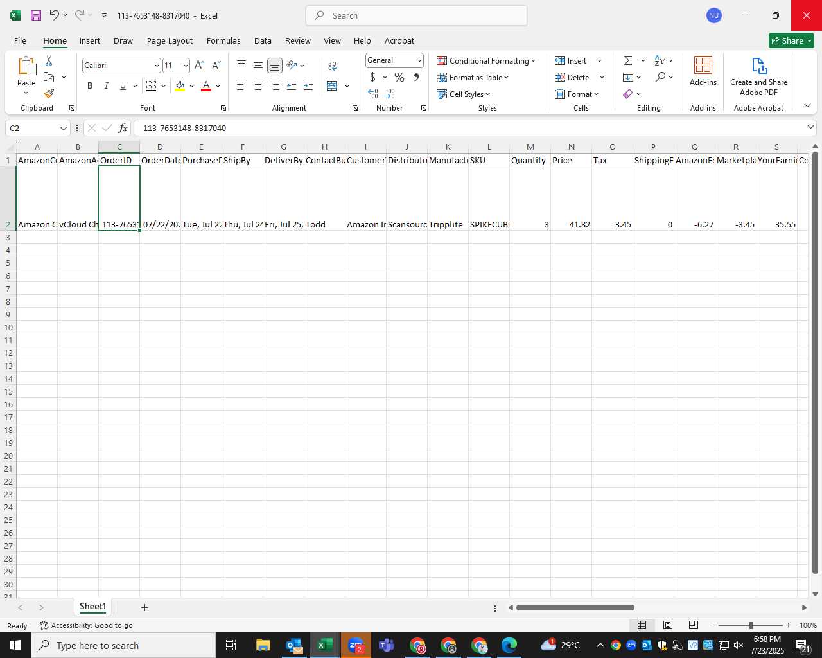
Task: Increase decimal places
Action: (373, 94)
